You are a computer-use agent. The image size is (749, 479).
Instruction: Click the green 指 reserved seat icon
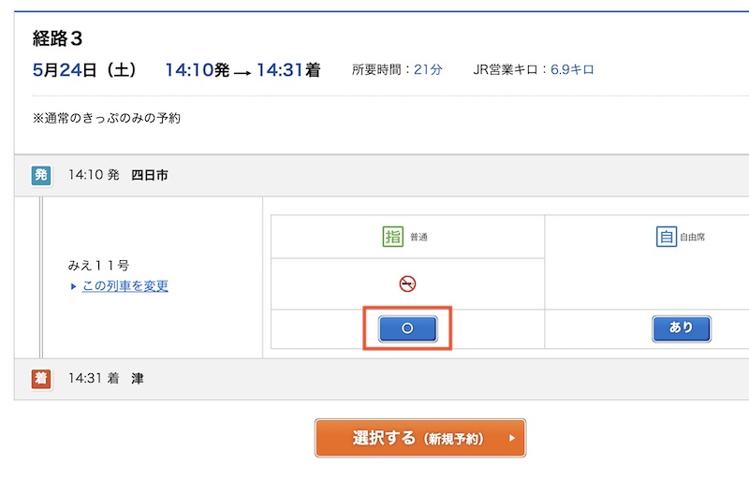coord(392,237)
